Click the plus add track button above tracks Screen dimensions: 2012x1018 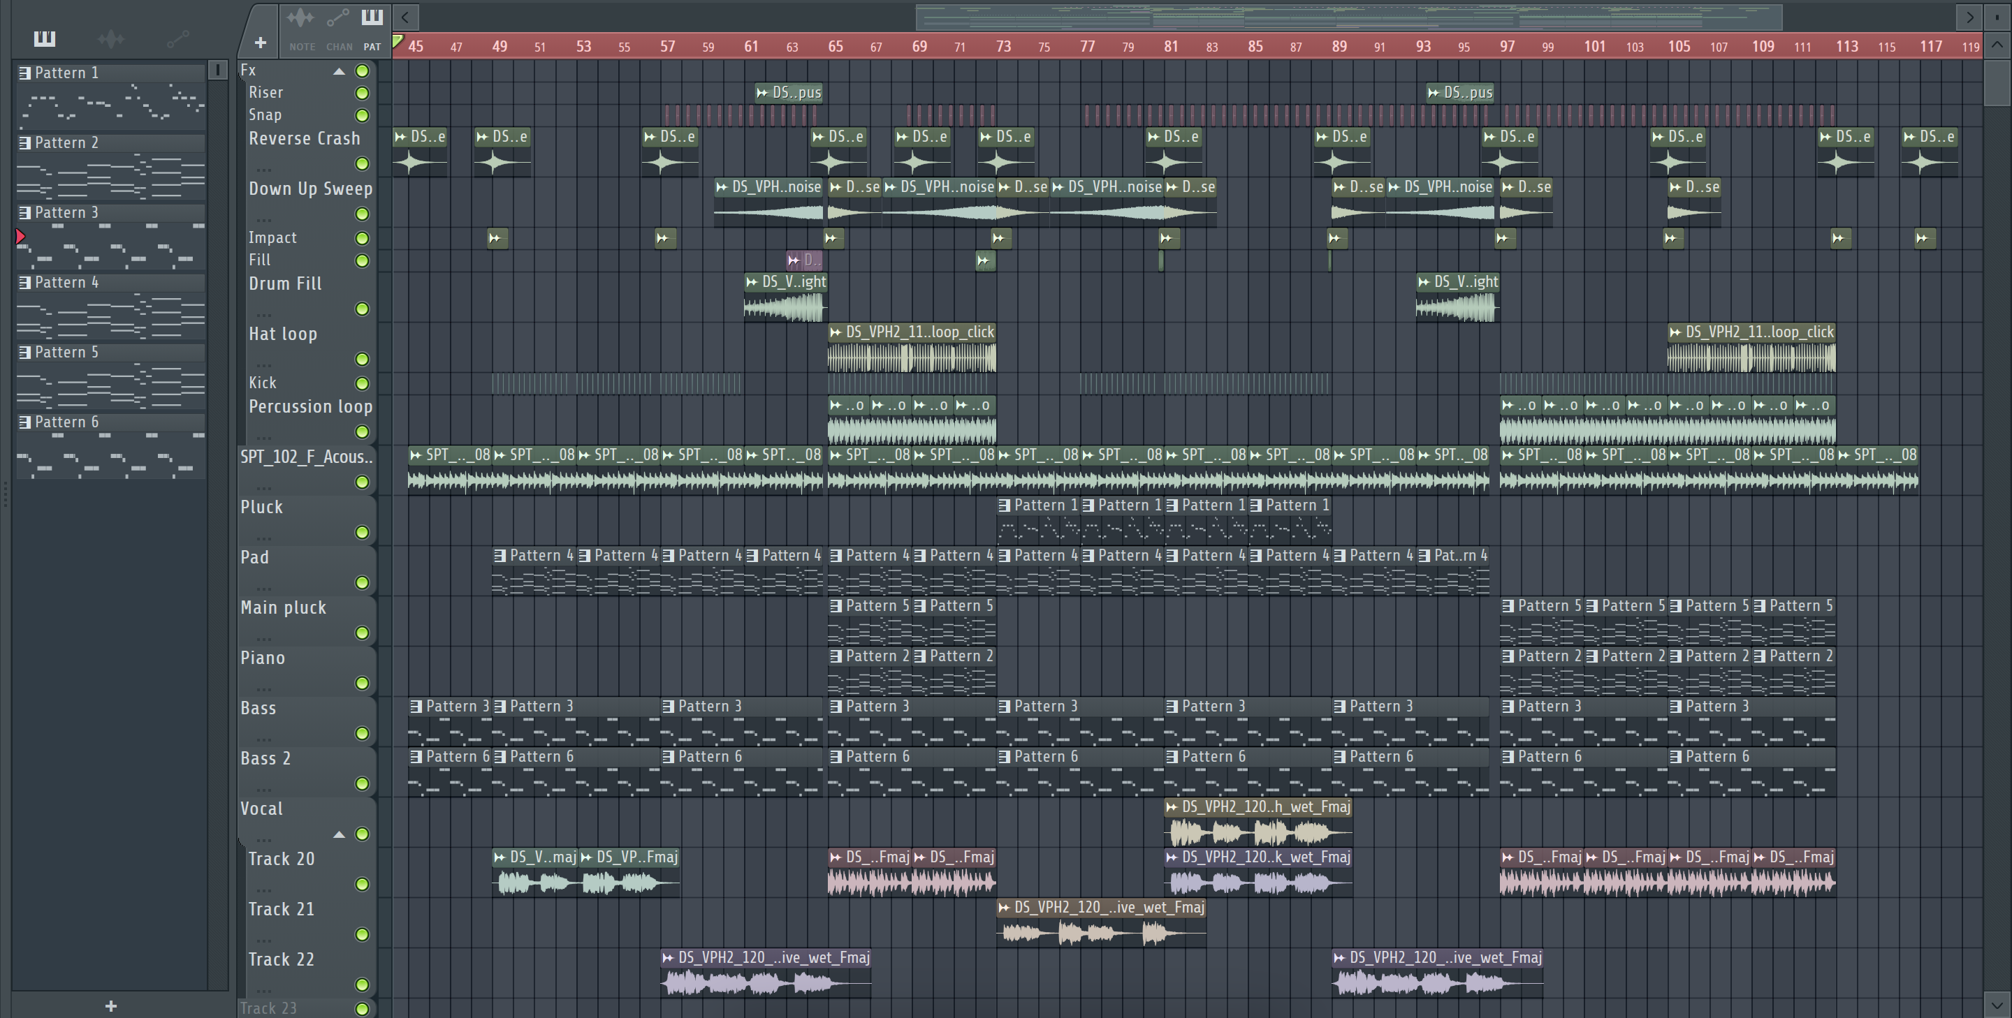click(x=260, y=42)
